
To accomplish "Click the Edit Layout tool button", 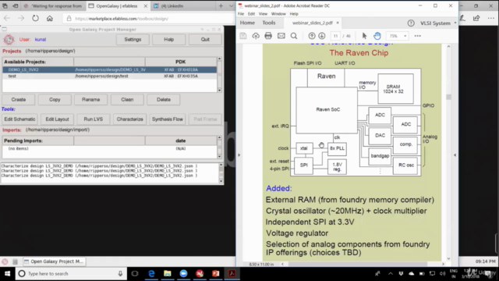I will tap(57, 119).
